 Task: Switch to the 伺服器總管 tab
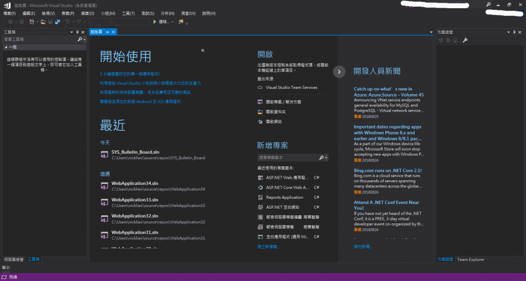[14, 259]
